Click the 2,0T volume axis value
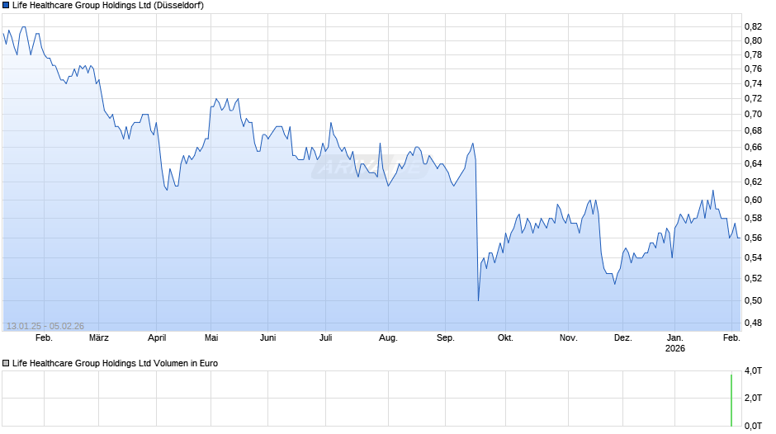 753,398
